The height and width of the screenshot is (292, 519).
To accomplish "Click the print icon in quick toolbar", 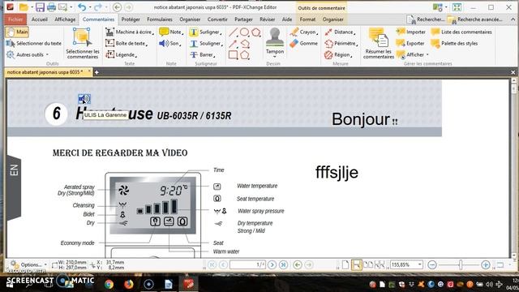I will pyautogui.click(x=51, y=7).
